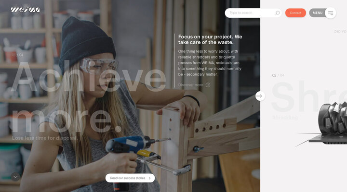Click the WEIMA logo
The image size is (347, 192).
pyautogui.click(x=26, y=10)
